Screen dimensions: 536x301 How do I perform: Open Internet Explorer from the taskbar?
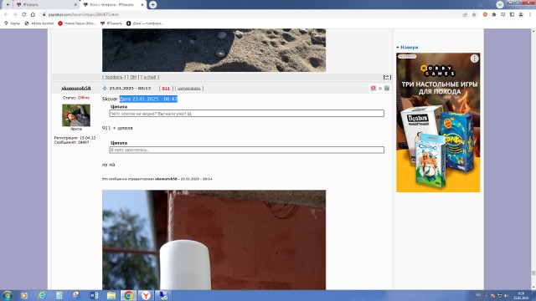coord(42,295)
